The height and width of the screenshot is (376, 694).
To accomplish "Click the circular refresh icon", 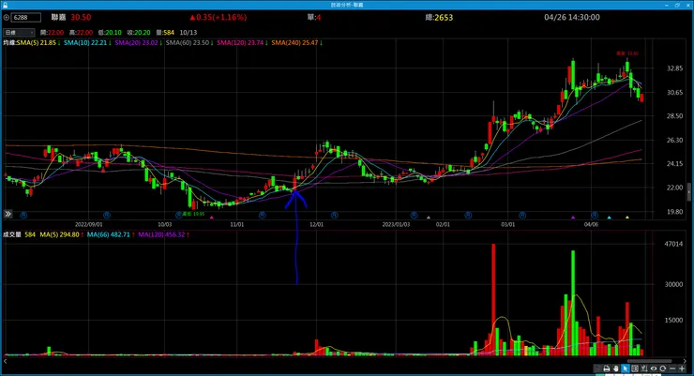I will 662,368.
